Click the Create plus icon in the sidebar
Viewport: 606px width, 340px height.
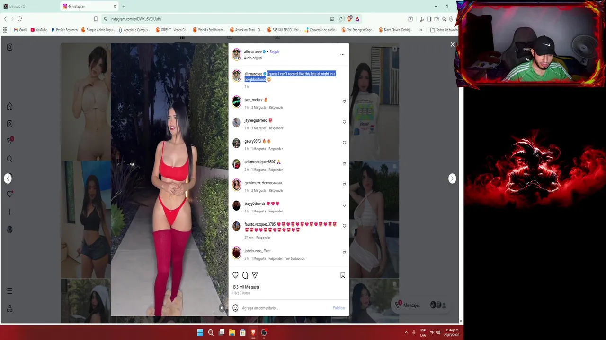click(9, 212)
